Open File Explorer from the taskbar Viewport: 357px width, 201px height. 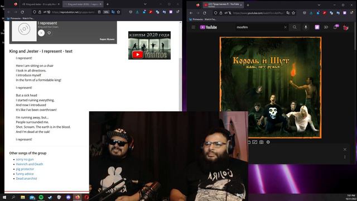(23, 197)
